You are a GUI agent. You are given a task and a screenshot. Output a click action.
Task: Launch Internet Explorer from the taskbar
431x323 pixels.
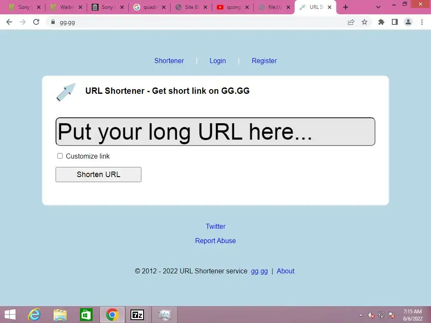35,315
